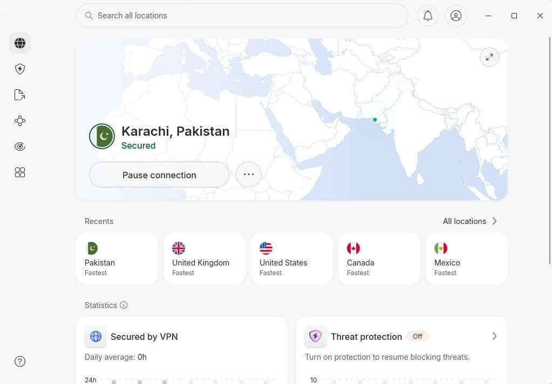Connect to recent United Kingdom card
Image resolution: width=552 pixels, height=384 pixels.
(205, 259)
